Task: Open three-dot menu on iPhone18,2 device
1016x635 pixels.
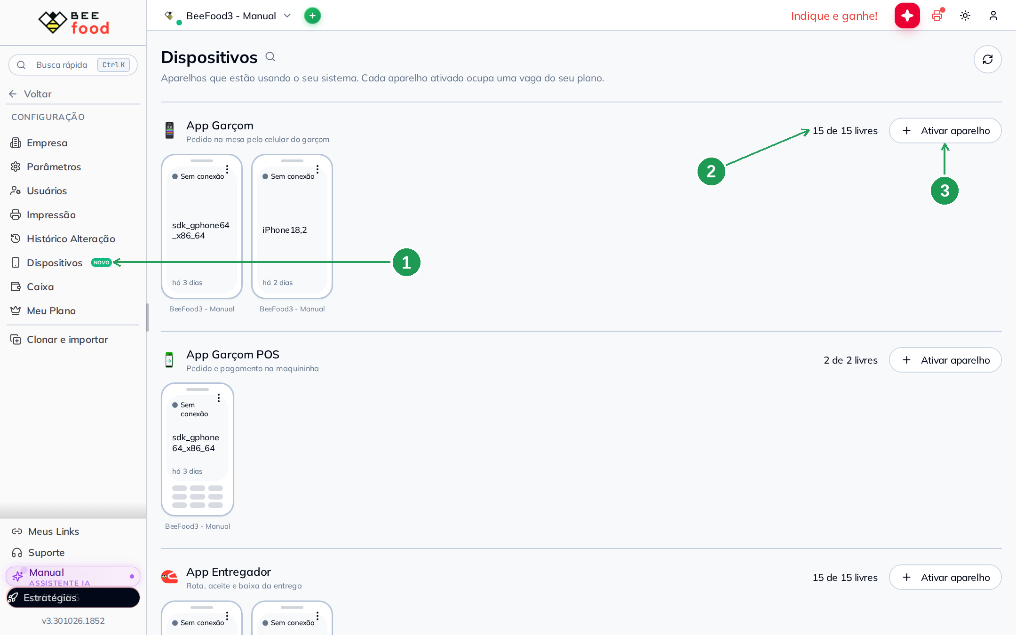Action: click(317, 169)
